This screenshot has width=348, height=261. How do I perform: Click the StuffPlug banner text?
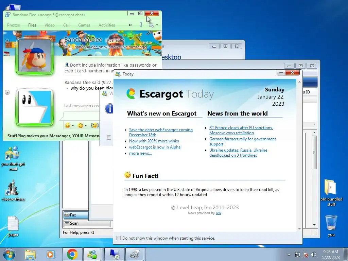[53, 136]
